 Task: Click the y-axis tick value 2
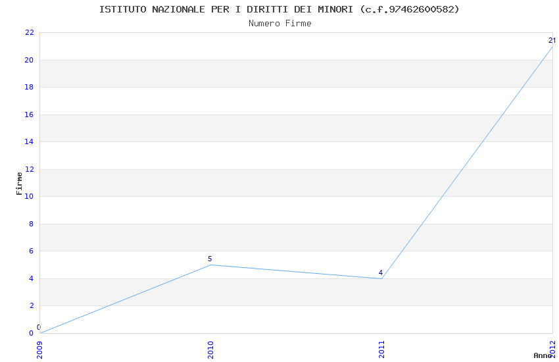pos(32,305)
